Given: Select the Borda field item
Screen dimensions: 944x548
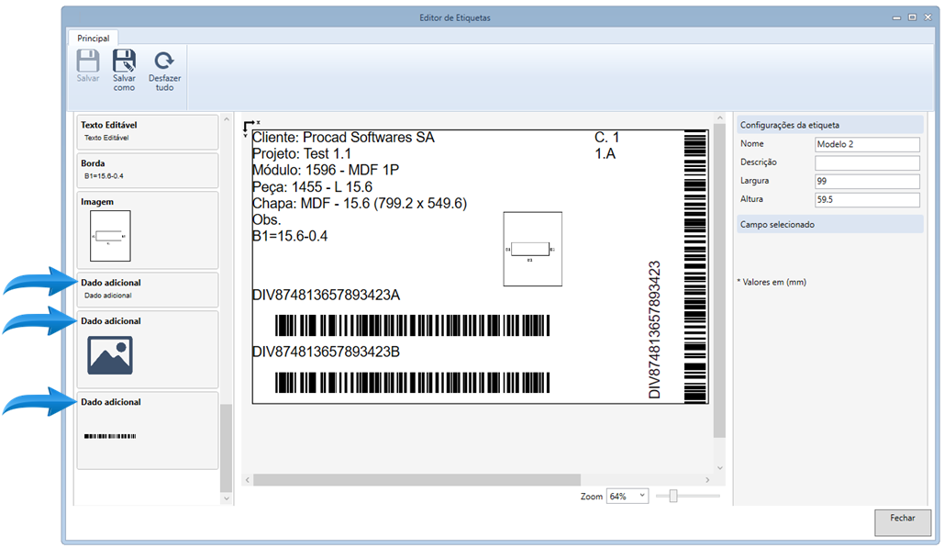Looking at the screenshot, I should 148,171.
